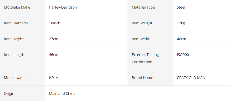Click the Item Height label
The width and height of the screenshot is (233, 101).
click(x=14, y=39)
